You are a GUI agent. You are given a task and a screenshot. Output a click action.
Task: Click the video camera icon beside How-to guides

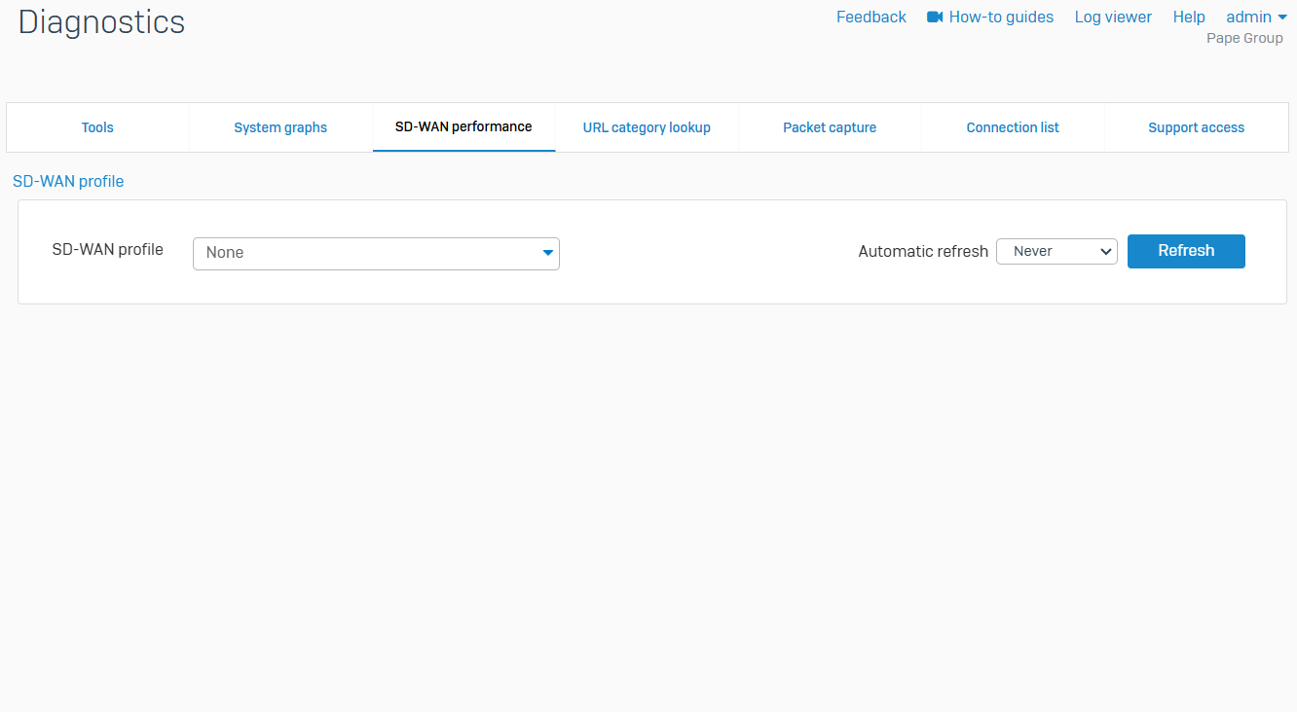click(x=935, y=18)
